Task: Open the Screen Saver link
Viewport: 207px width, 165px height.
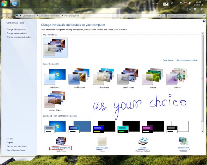Action: [x=184, y=148]
